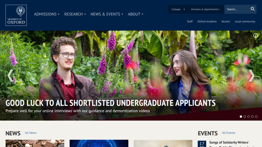
Task: Open the Colleges dropdown
Action: 178,9
